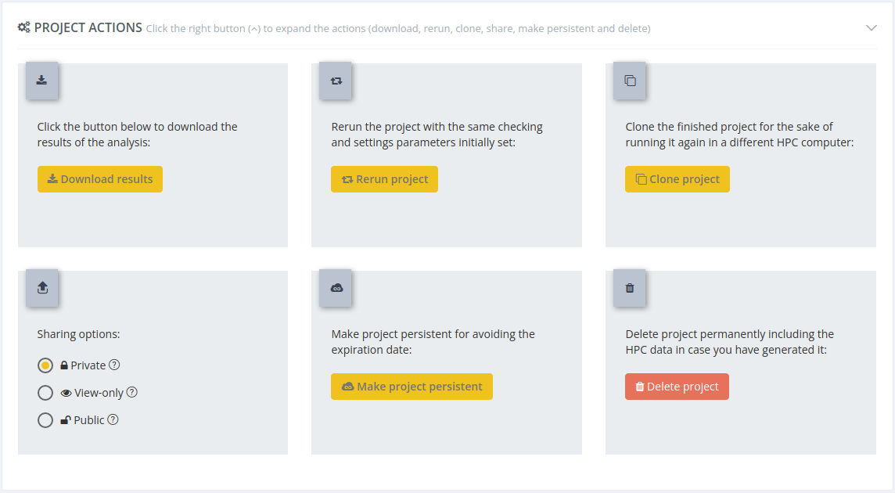Click the share upload icon above sharing options
The width and height of the screenshot is (895, 493).
pyautogui.click(x=42, y=288)
